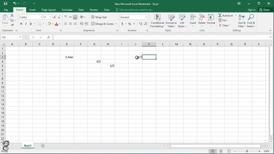Click the Cut scissors icon

12,15
